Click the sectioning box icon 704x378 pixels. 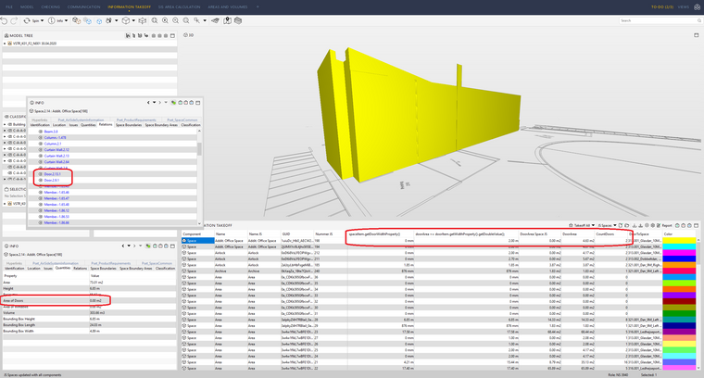tap(143, 20)
